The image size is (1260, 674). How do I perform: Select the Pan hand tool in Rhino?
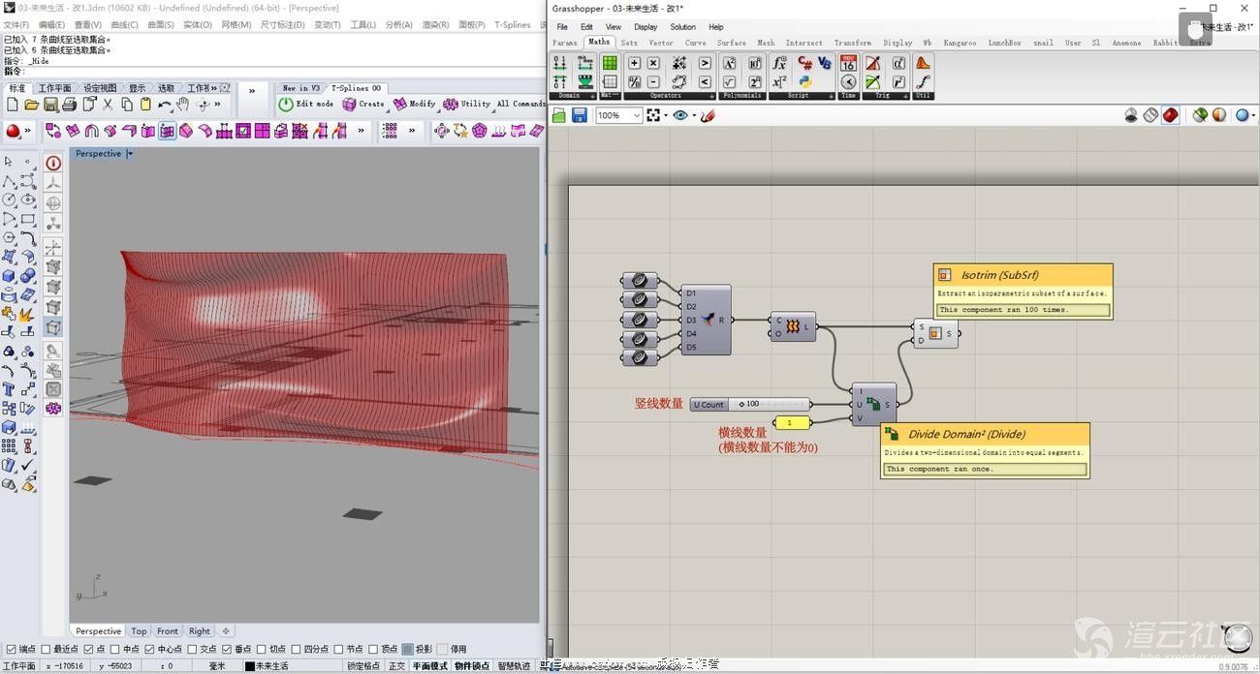pos(183,104)
